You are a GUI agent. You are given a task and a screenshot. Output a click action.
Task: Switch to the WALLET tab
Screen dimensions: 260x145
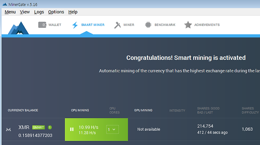pyautogui.click(x=55, y=25)
